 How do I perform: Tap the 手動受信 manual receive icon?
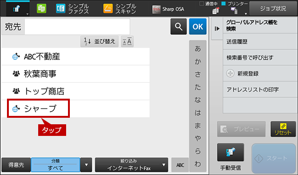230,152
